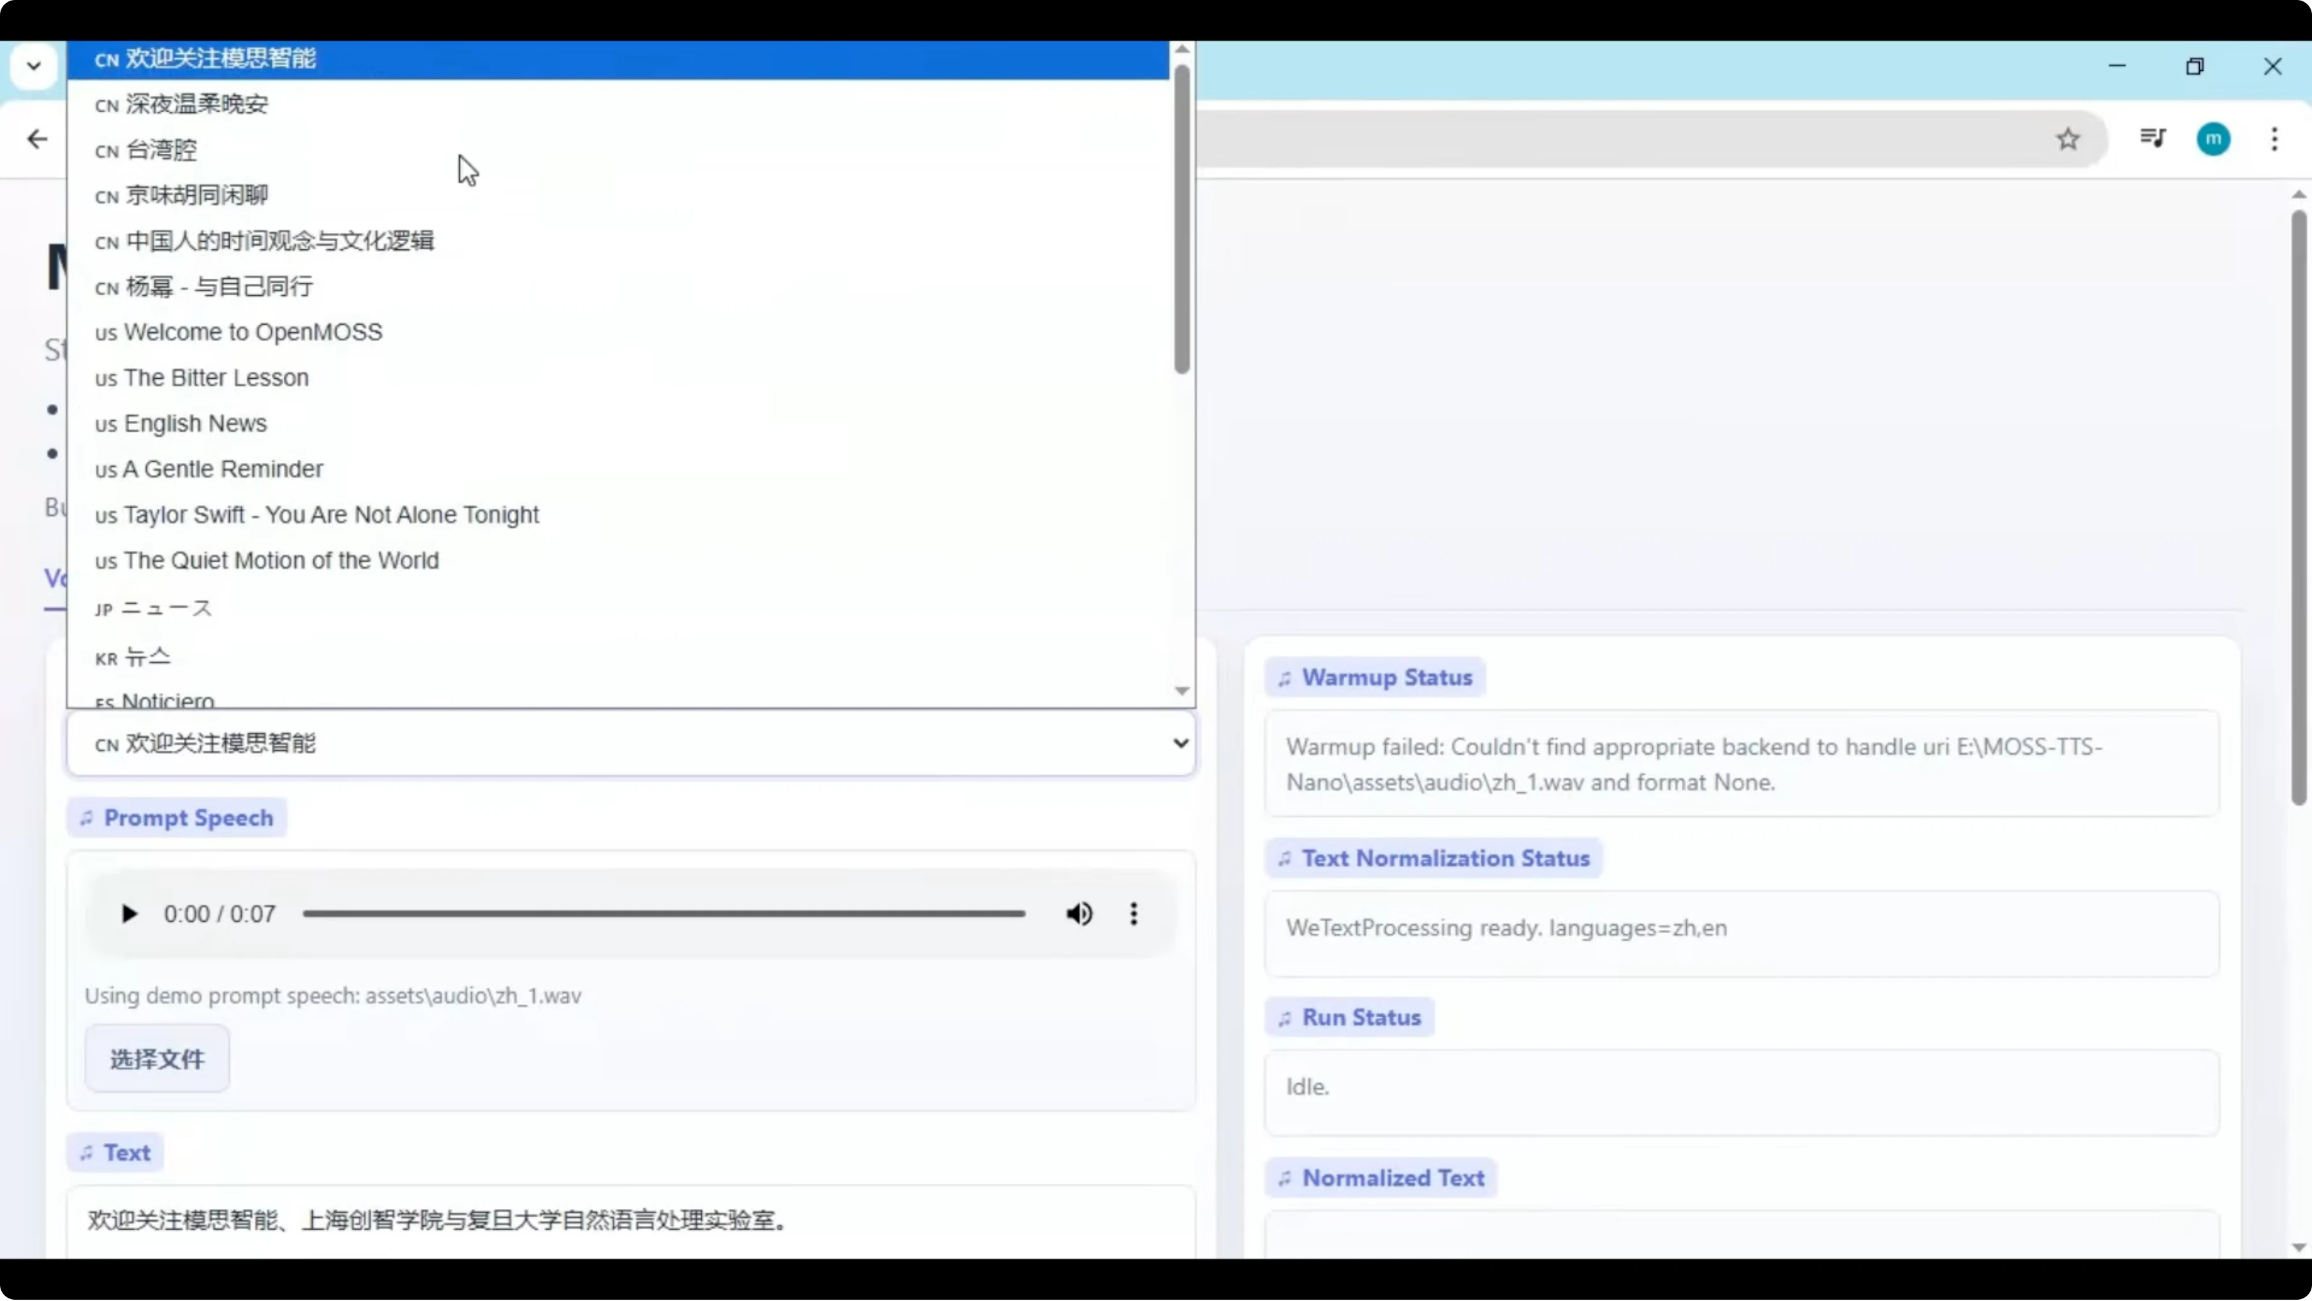The height and width of the screenshot is (1301, 2312).
Task: Bookmark this page with the star icon
Action: click(2068, 139)
